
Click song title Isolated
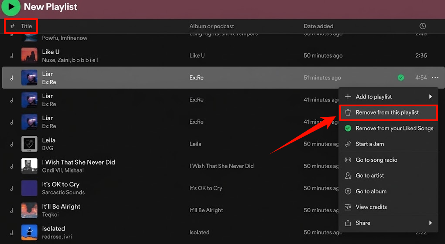pyautogui.click(x=53, y=229)
